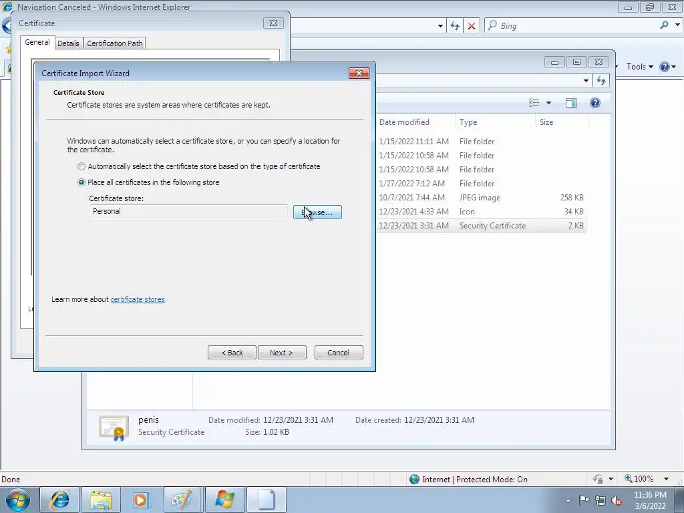Open the certificate stores help link

138,299
